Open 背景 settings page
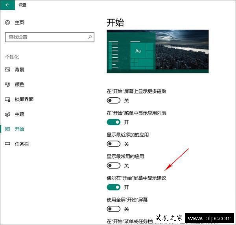 pos(19,70)
